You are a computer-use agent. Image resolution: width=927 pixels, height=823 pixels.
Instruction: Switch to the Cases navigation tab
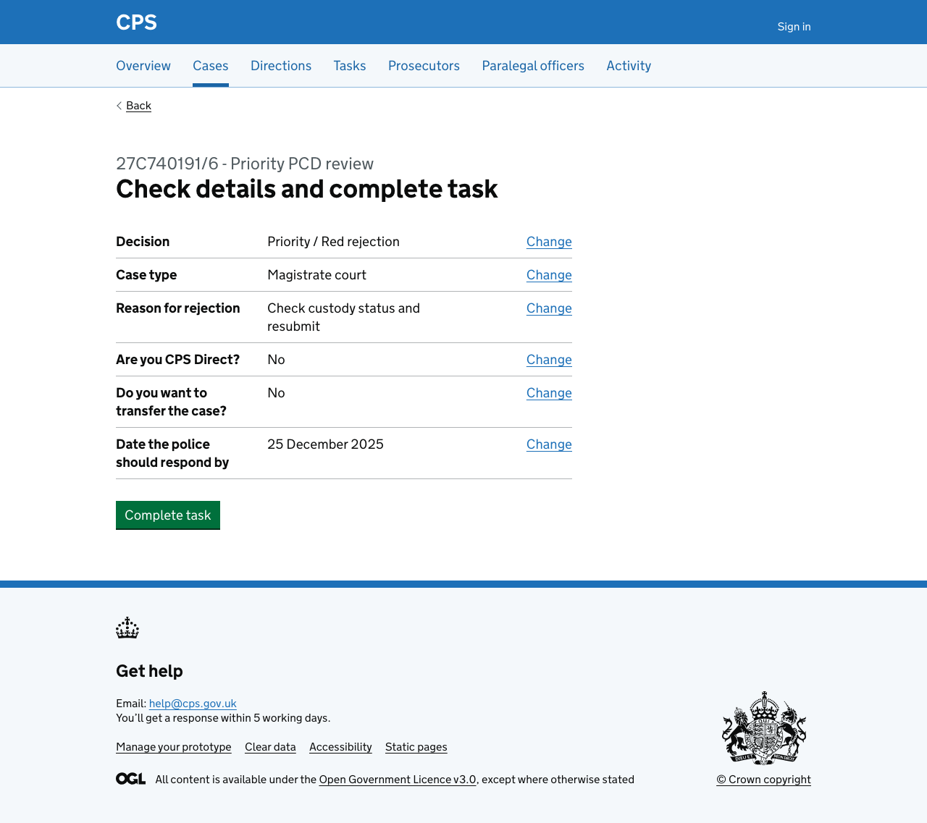211,64
